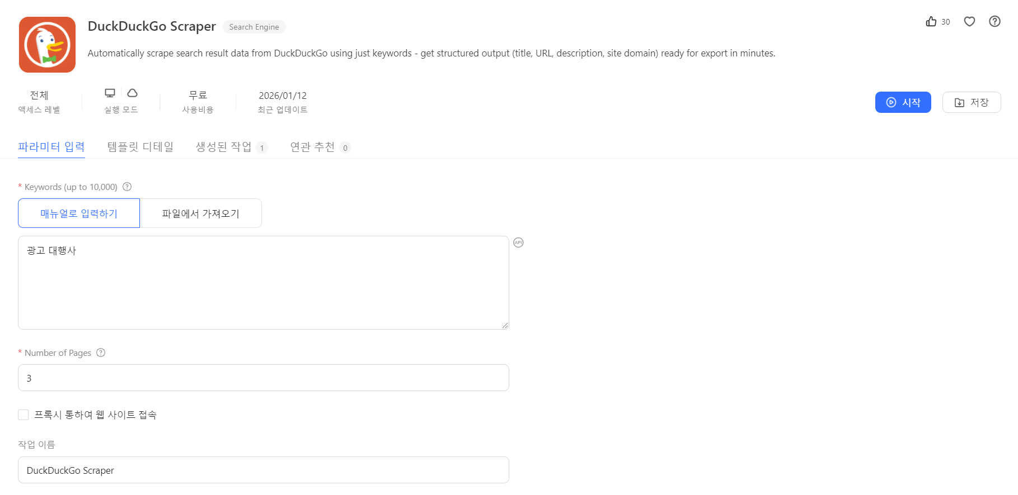1018x495 pixels.
Task: Open the help question mark icon
Action: click(x=994, y=22)
